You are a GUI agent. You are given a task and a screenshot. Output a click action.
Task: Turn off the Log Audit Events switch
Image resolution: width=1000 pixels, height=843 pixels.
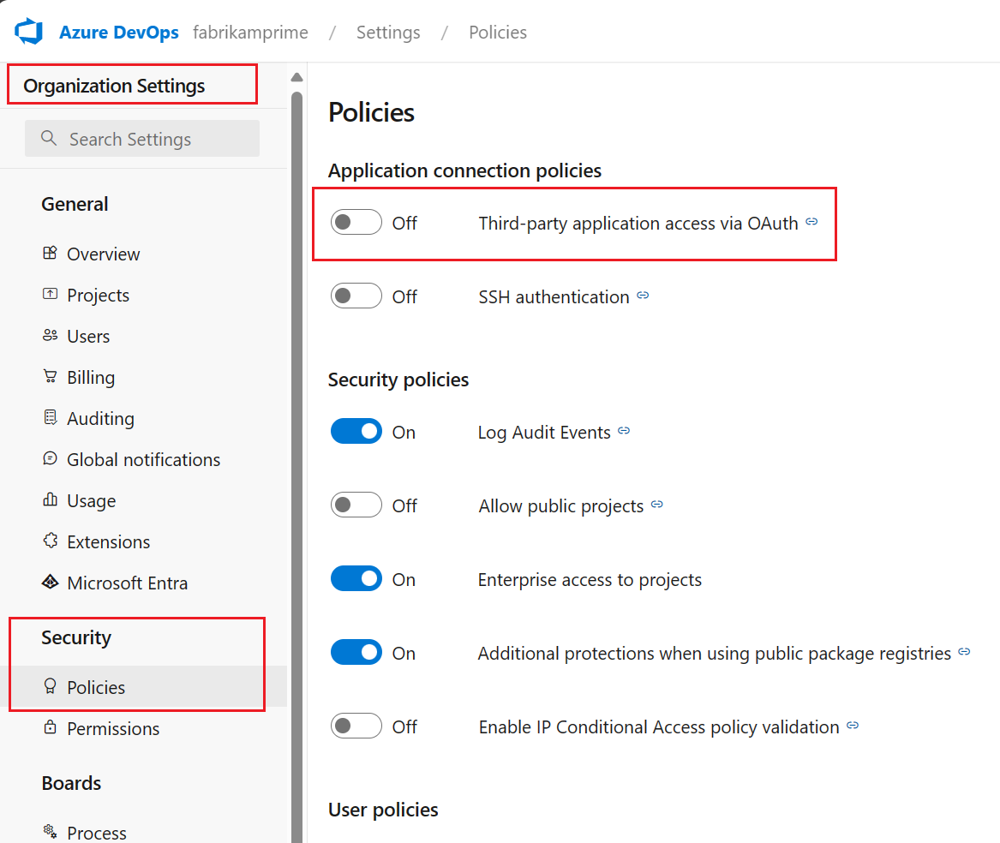(x=356, y=432)
